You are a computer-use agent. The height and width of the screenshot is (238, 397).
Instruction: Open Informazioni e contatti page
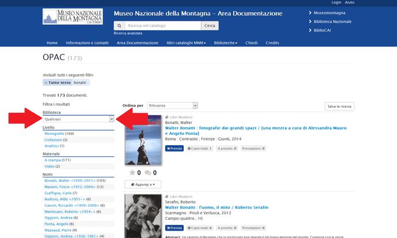click(x=87, y=43)
